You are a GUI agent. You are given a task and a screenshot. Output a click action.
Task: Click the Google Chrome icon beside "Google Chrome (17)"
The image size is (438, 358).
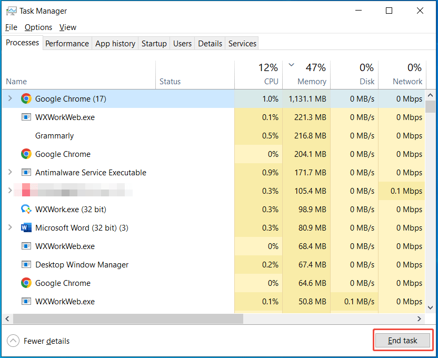(26, 98)
